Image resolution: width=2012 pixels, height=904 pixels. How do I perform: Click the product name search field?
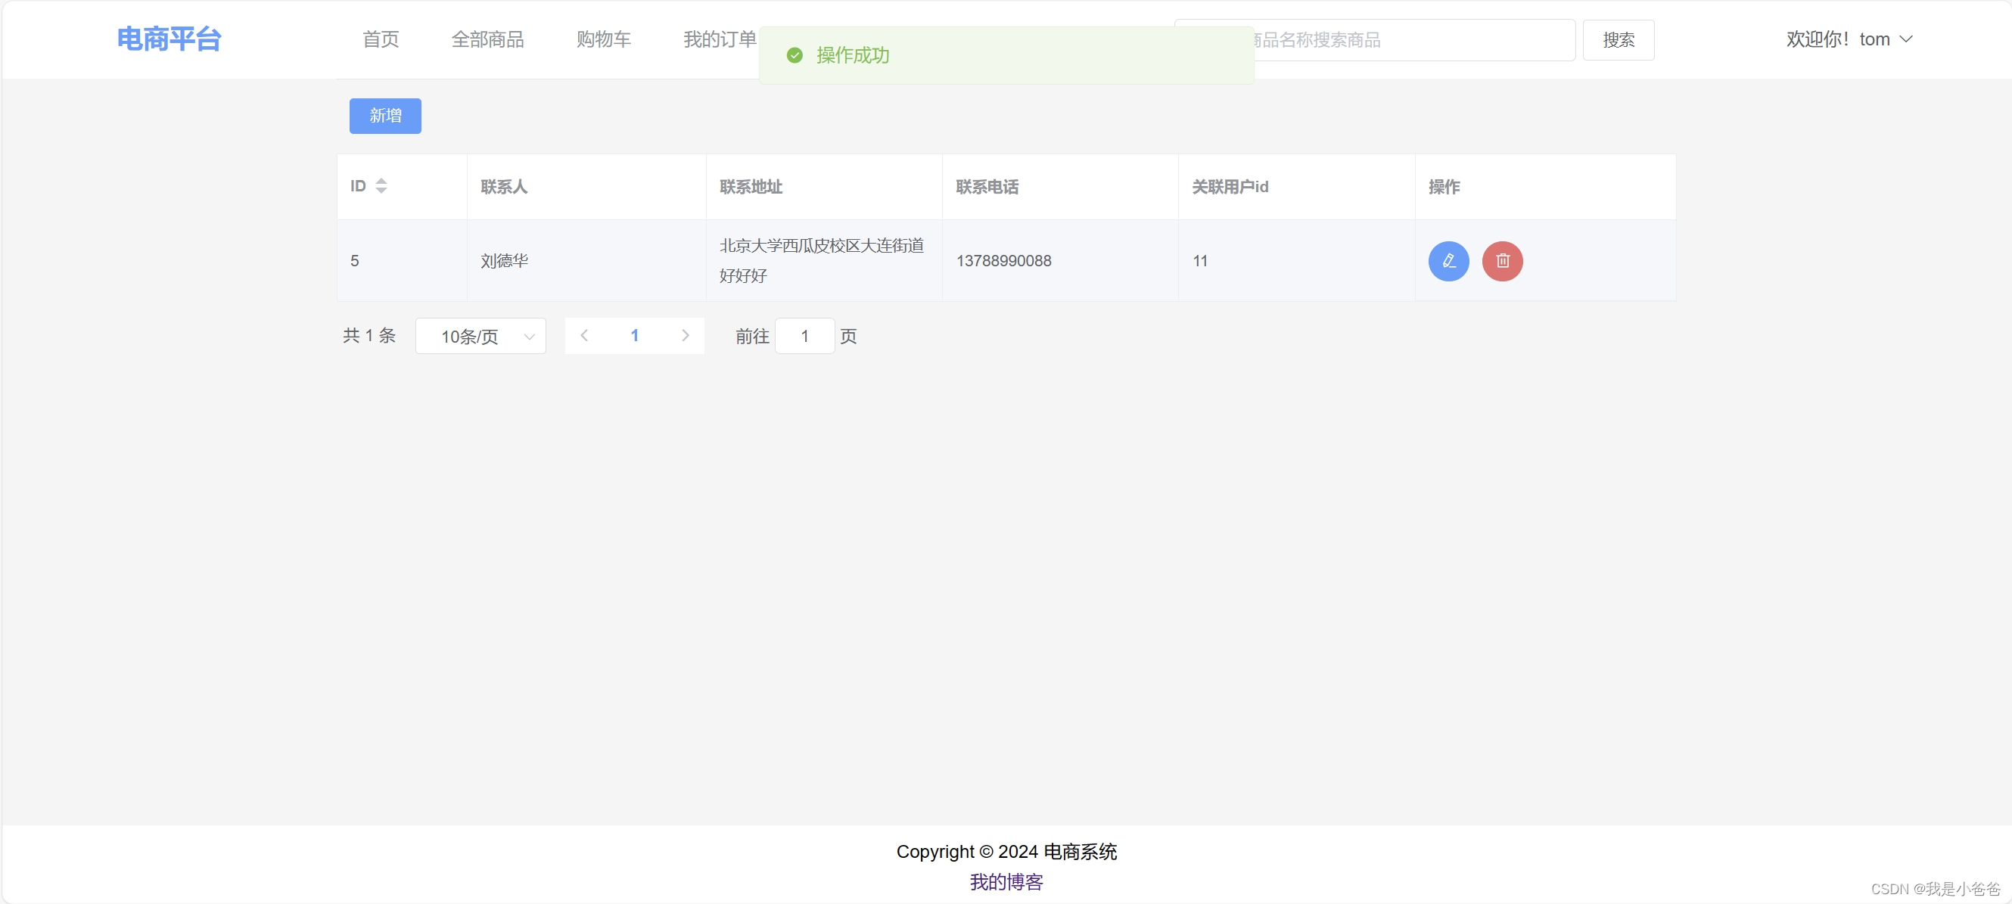[1413, 40]
